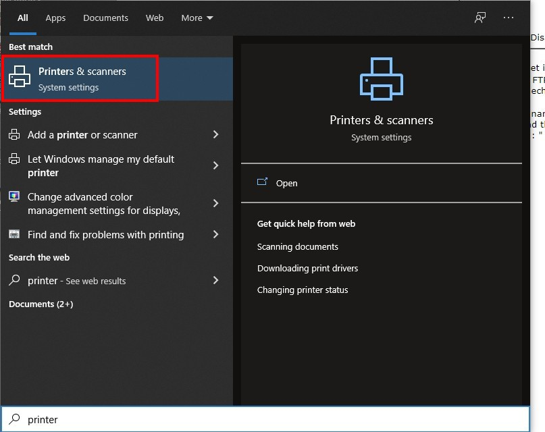545x432 pixels.
Task: Click the Documents (2+) section header
Action: click(x=41, y=304)
